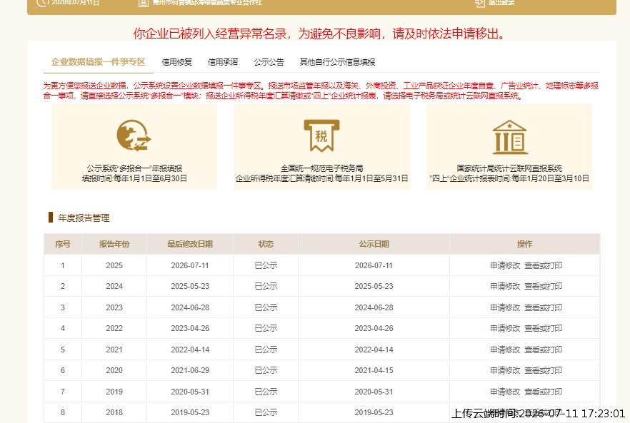This screenshot has width=630, height=423.
Task: Switch to the 信用承诺 tab
Action: [223, 62]
